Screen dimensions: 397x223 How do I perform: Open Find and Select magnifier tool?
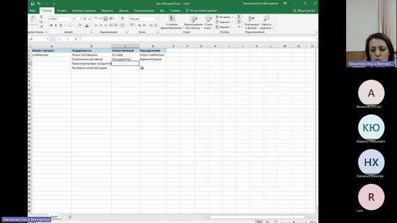tap(266, 22)
